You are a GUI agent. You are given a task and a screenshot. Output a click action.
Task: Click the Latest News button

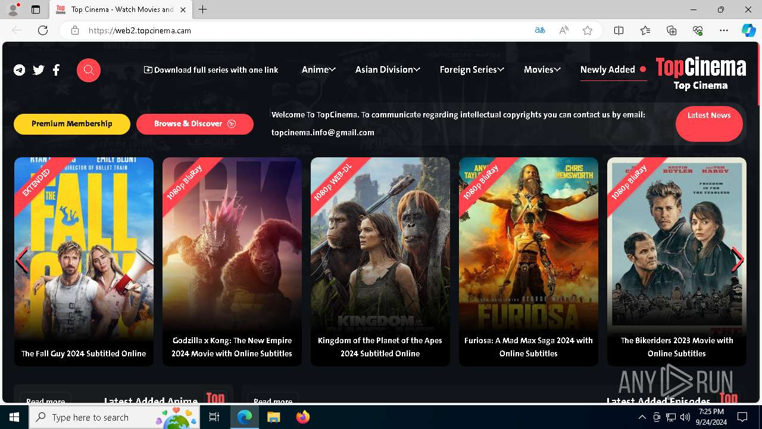(709, 124)
